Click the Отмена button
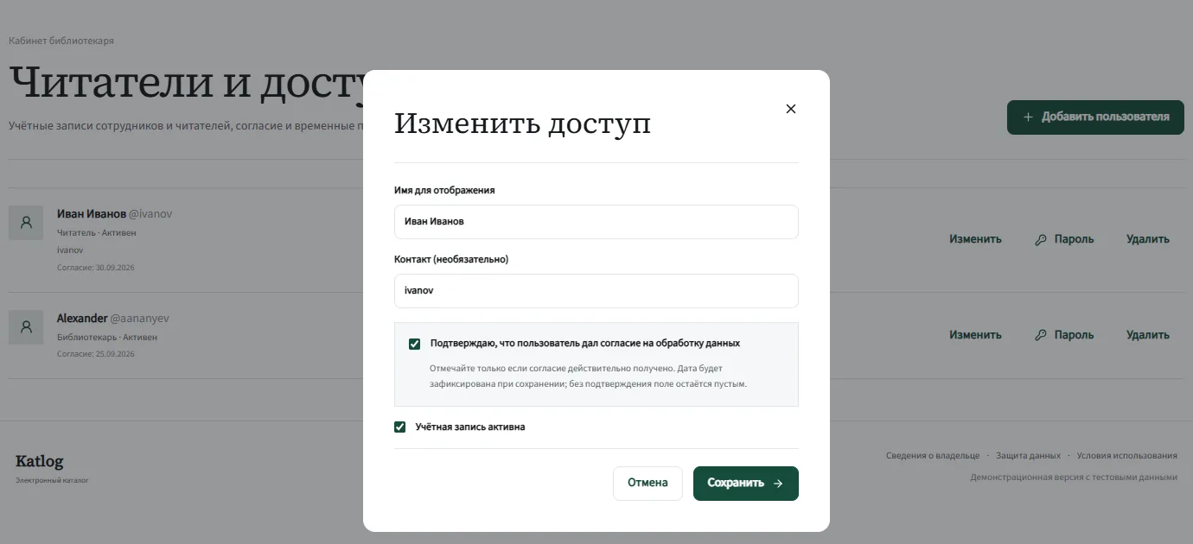This screenshot has height=544, width=1193. (648, 484)
